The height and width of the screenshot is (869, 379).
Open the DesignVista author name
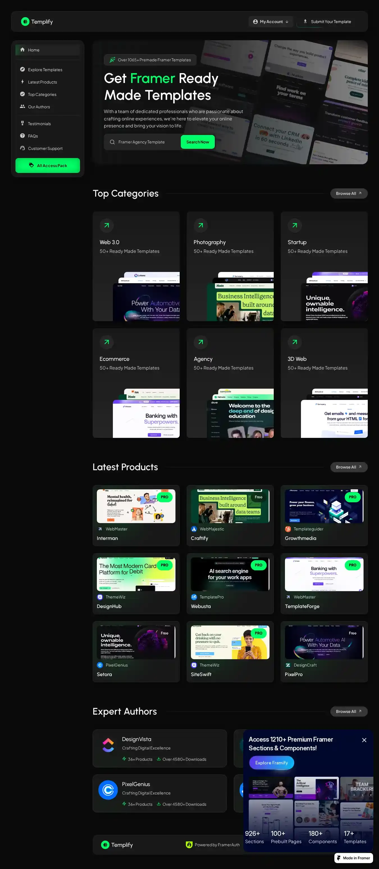click(136, 739)
